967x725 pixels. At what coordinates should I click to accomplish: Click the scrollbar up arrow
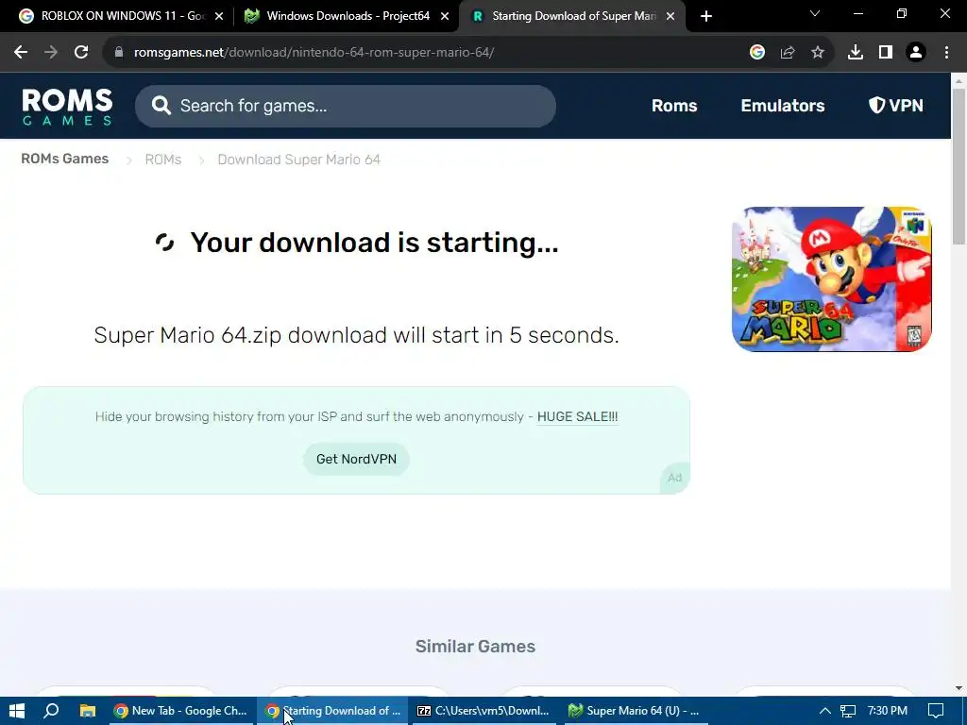coord(959,80)
